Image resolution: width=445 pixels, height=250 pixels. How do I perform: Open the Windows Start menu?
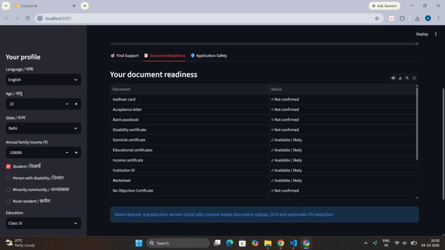click(139, 243)
